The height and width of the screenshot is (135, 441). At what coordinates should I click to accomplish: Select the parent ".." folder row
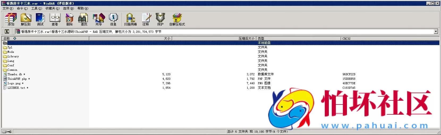[220, 43]
